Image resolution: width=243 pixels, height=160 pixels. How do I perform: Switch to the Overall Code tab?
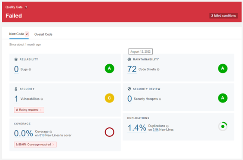(x=43, y=34)
